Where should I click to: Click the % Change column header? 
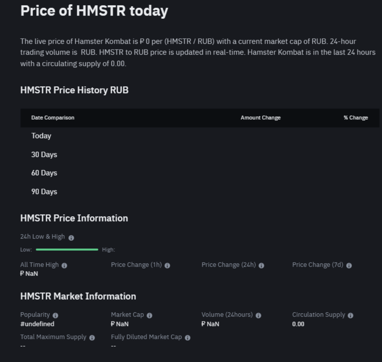[x=356, y=118]
